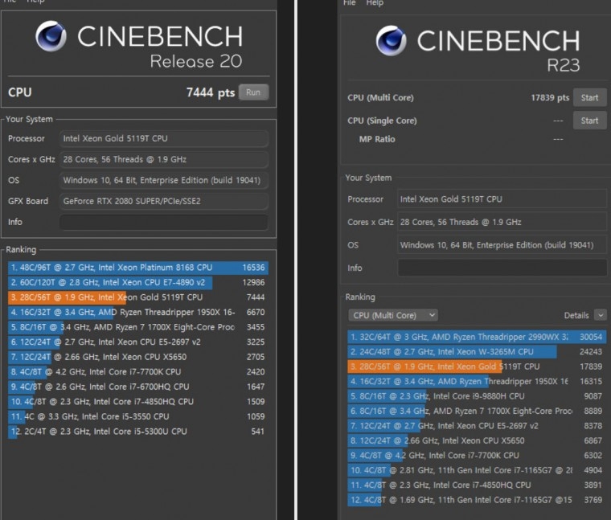Select R20 ranking row Xeon CPU E7-4890 v2
The width and height of the screenshot is (611, 520).
click(138, 282)
